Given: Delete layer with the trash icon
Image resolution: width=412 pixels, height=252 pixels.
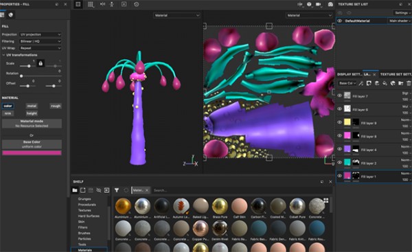Looking at the screenshot, I should click(x=409, y=83).
